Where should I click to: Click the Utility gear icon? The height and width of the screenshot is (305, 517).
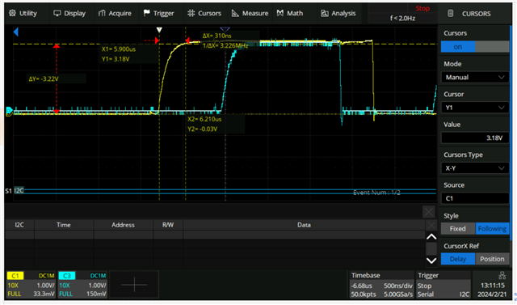coord(12,13)
